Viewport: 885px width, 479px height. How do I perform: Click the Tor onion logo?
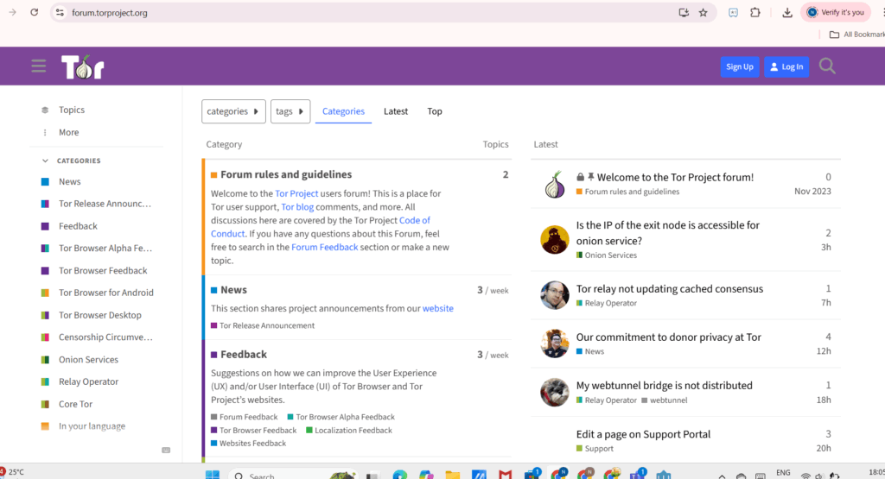(83, 67)
